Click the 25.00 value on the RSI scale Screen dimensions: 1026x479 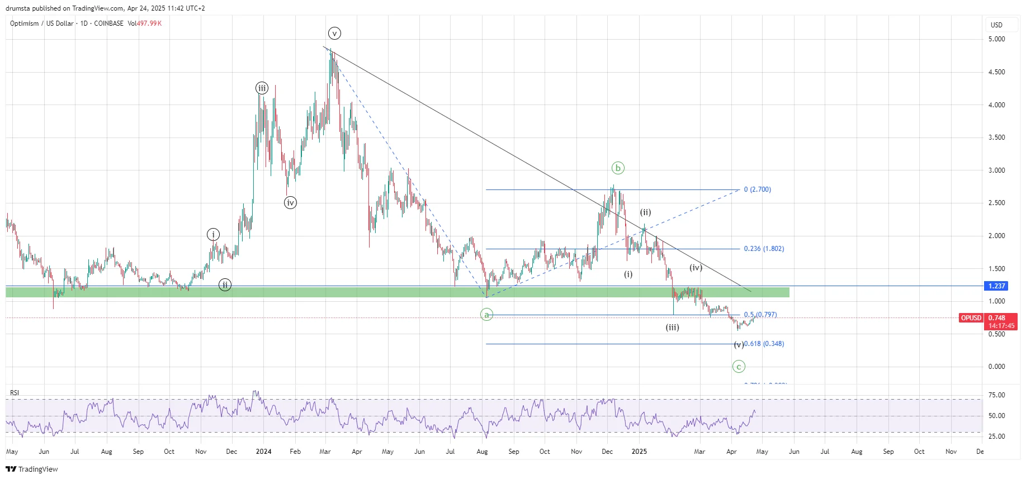coord(996,437)
